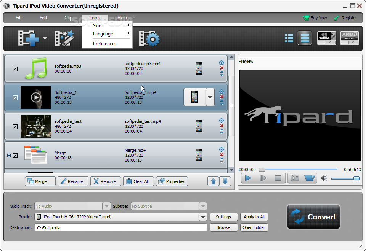Open the film gear preferences icon
Viewport: 366px width, 251px height.
click(x=149, y=38)
